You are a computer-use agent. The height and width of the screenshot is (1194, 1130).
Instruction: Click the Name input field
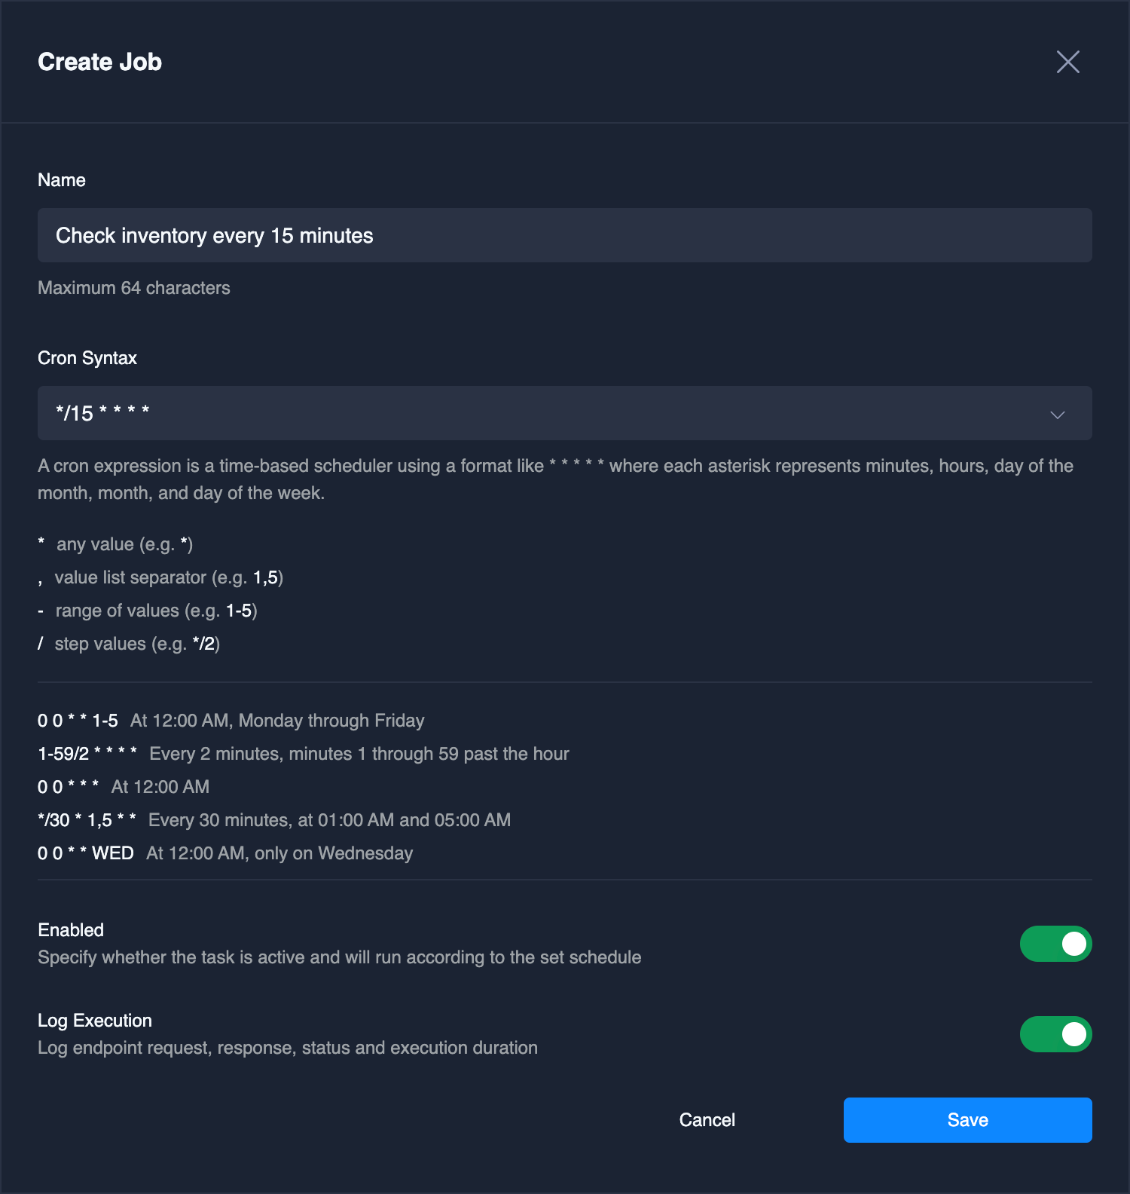click(564, 235)
